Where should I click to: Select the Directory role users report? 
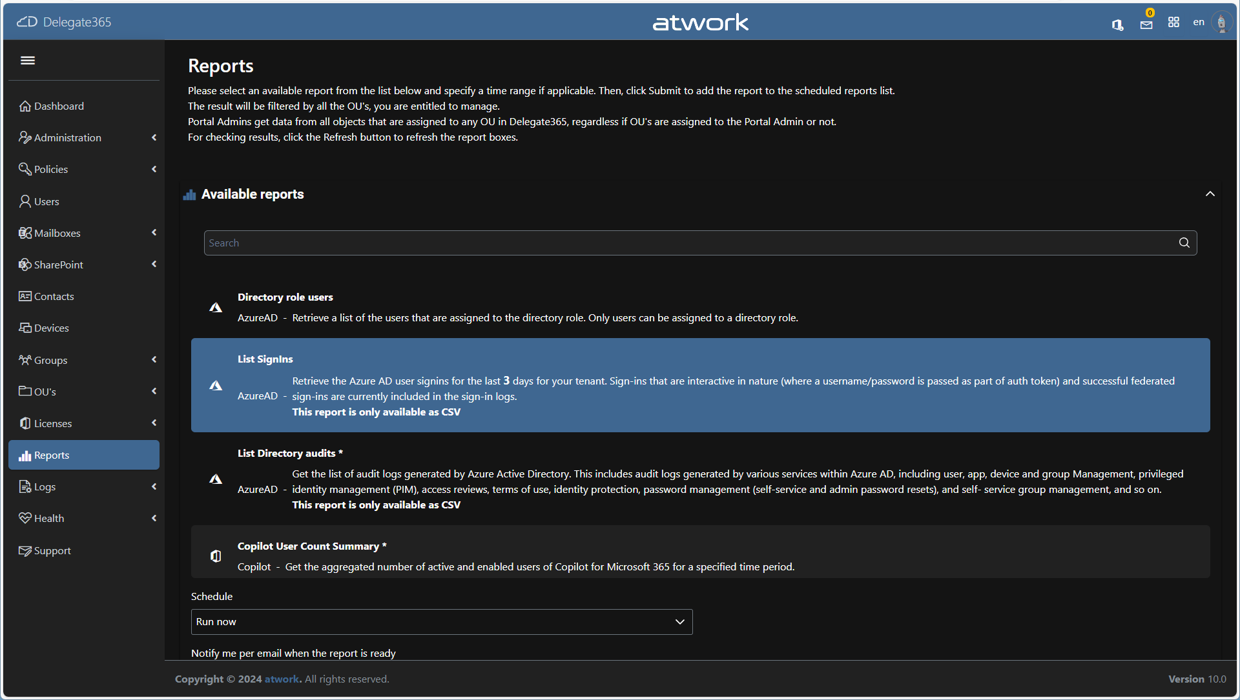[701, 307]
